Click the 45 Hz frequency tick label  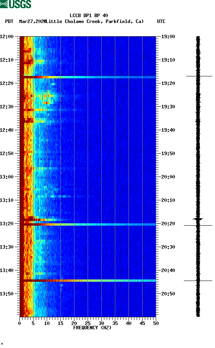pyautogui.click(x=143, y=323)
